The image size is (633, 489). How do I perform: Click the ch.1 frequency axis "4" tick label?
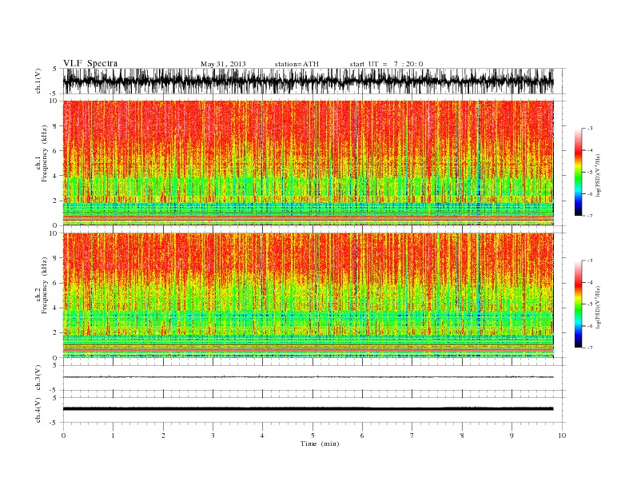[x=56, y=176]
